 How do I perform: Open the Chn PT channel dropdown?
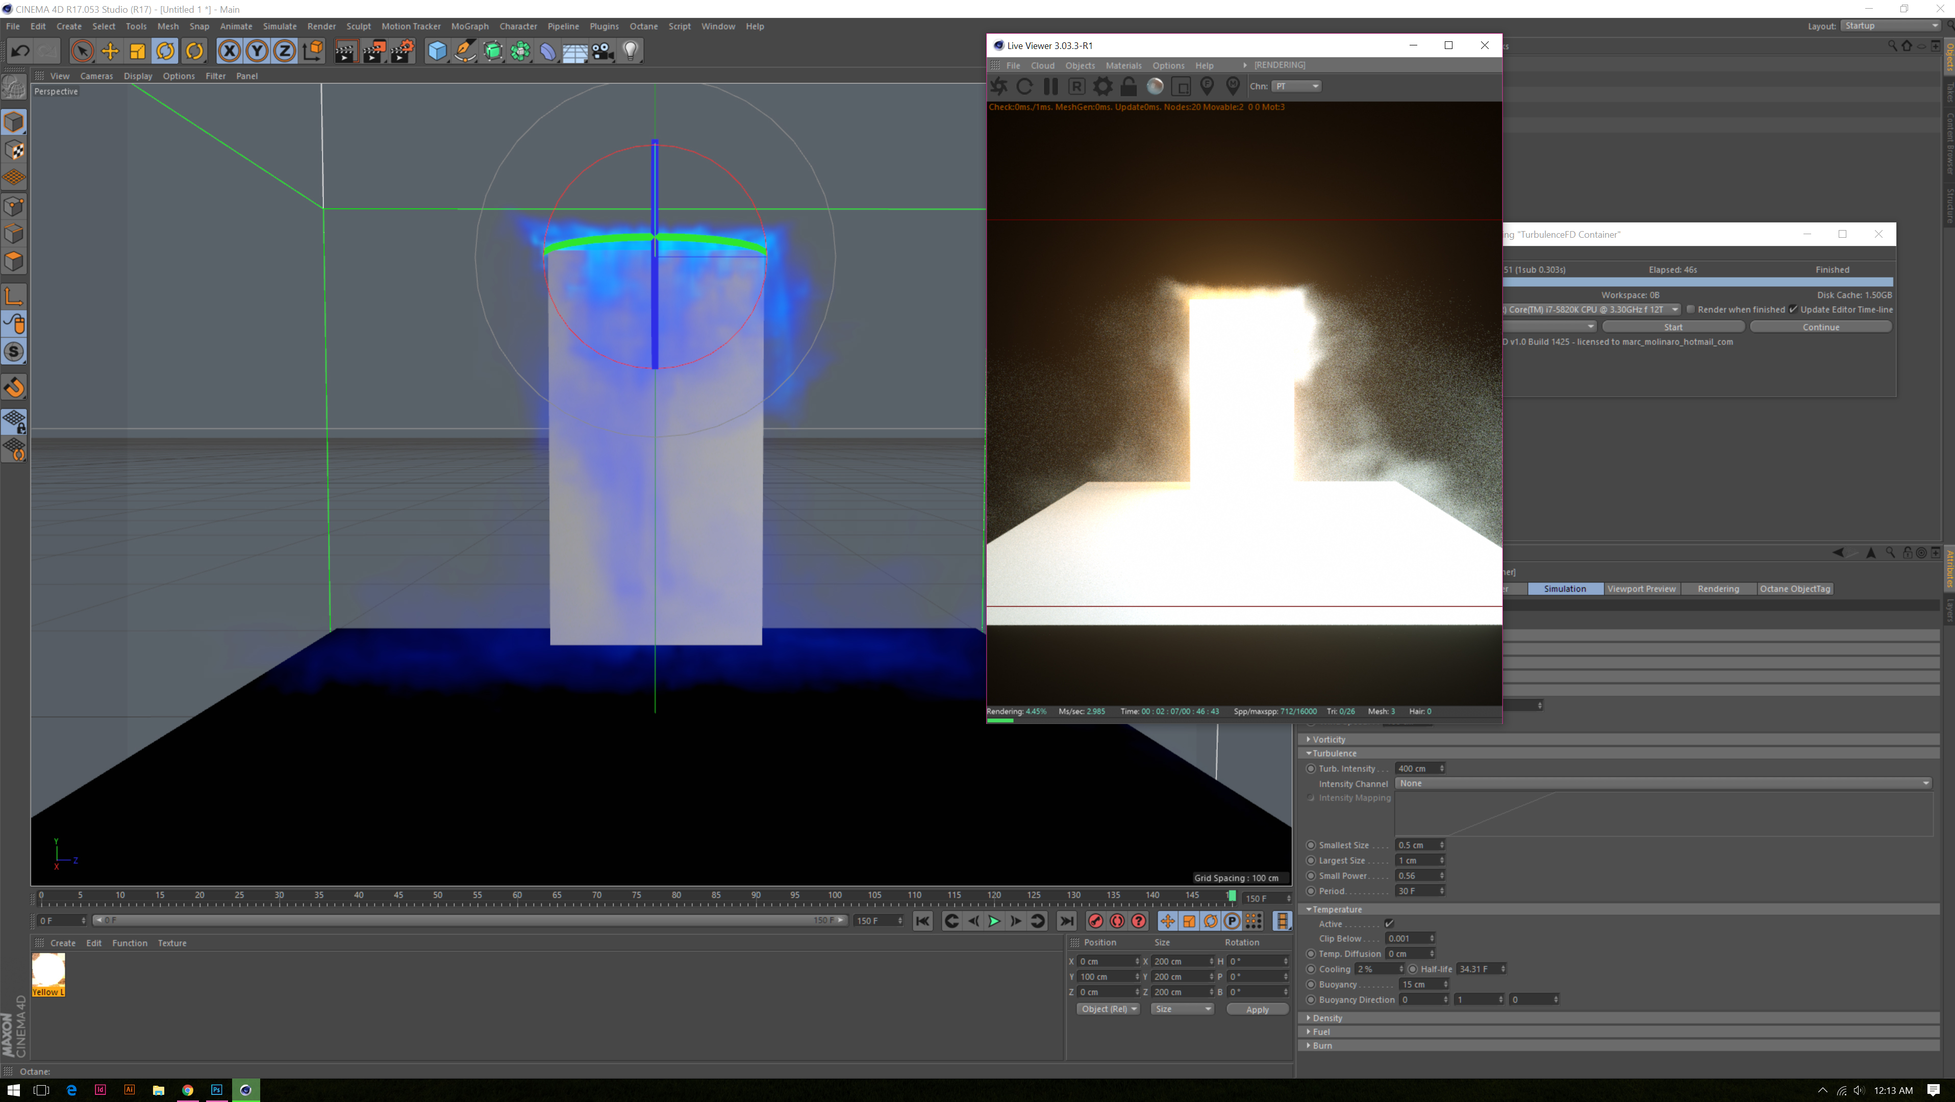coord(1296,87)
